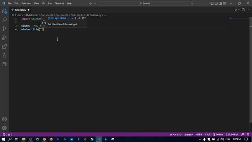The width and height of the screenshot is (252, 142).
Task: Click the editor minimap
Action: (x=239, y=18)
